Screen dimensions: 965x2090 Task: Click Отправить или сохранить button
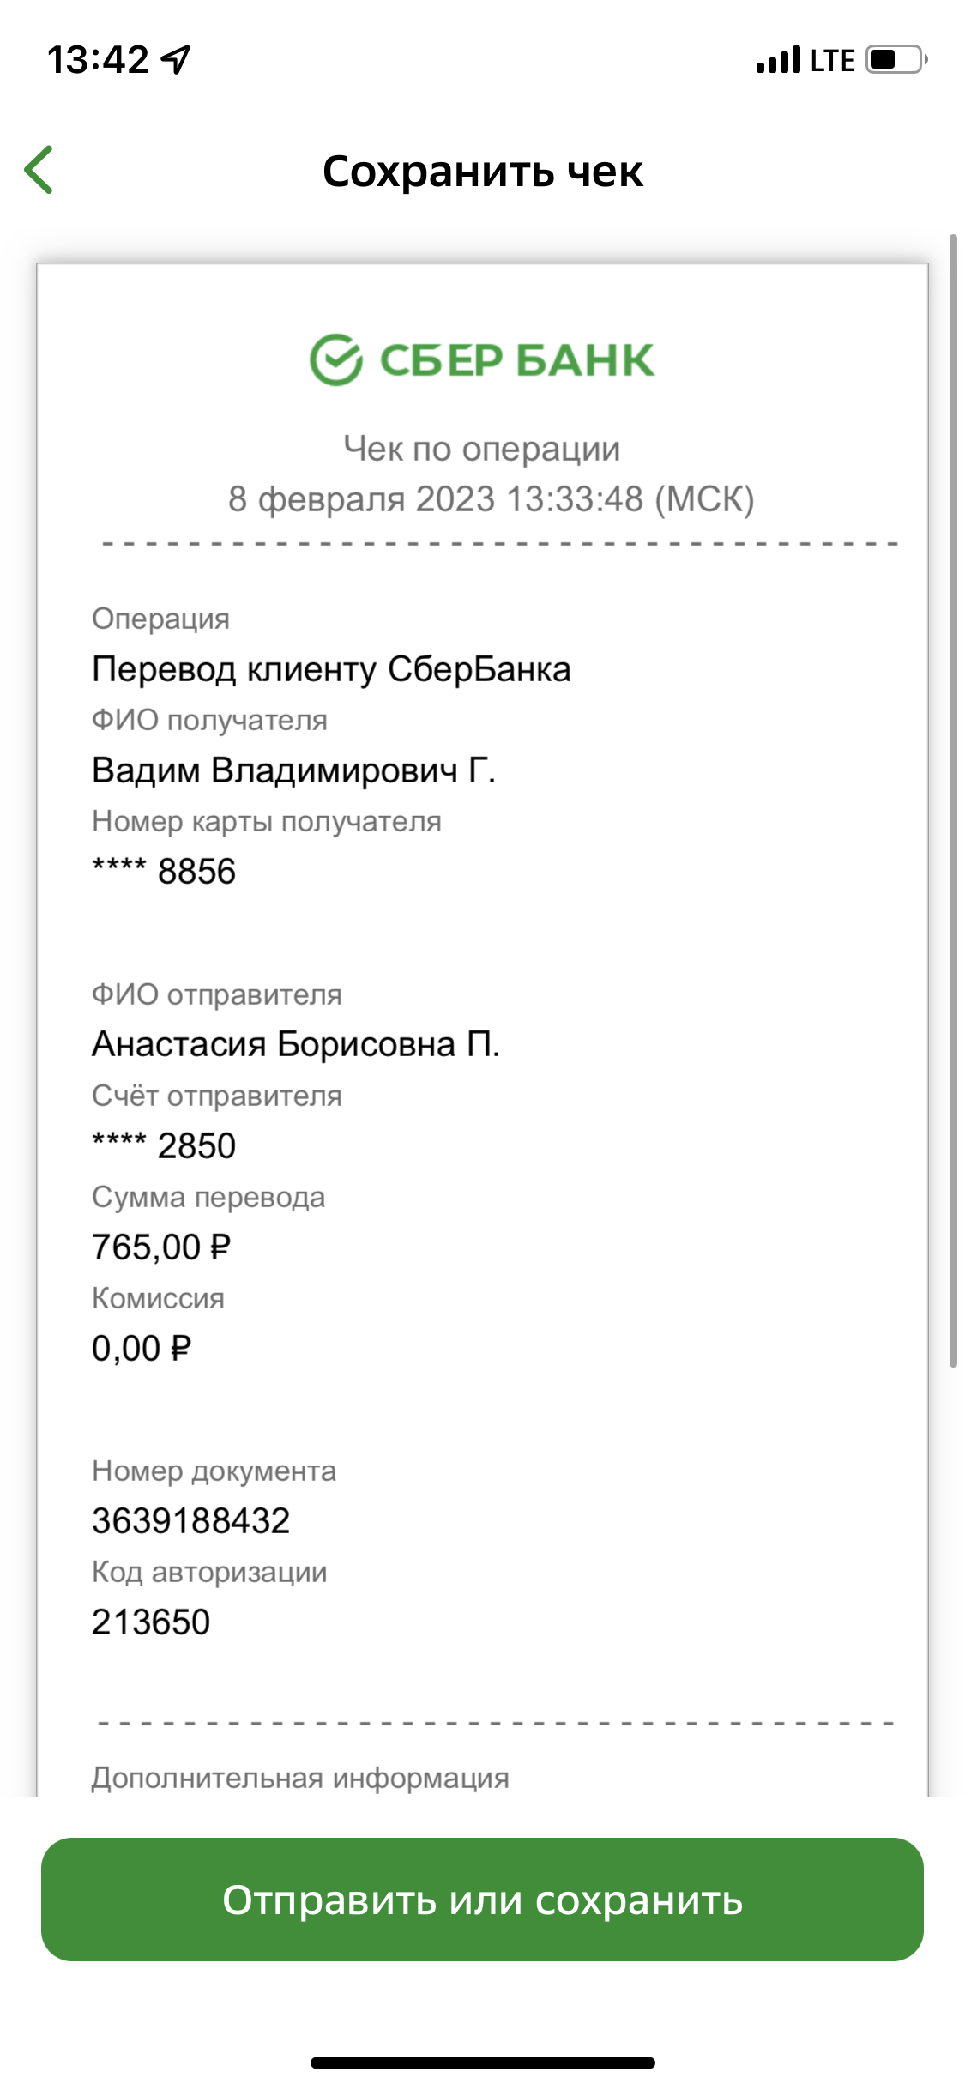tap(482, 1900)
